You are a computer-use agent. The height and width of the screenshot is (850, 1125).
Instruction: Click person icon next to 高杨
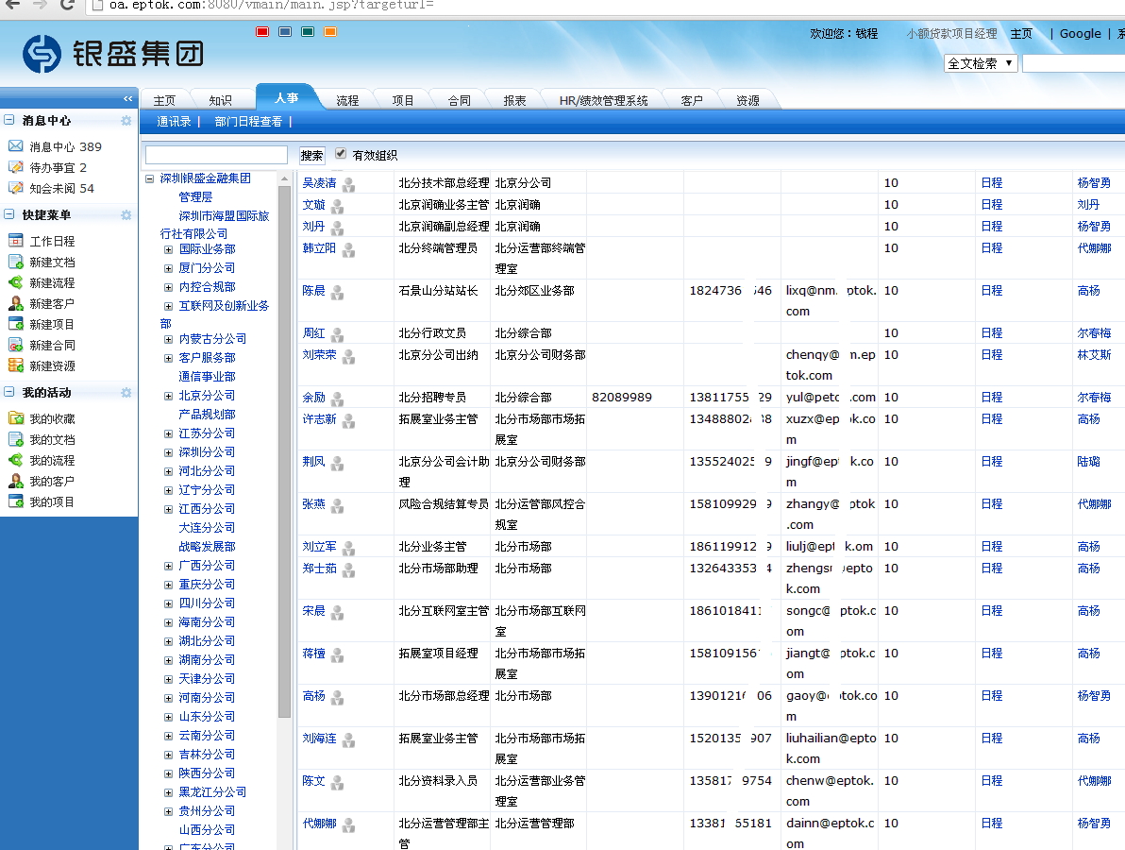click(x=337, y=697)
